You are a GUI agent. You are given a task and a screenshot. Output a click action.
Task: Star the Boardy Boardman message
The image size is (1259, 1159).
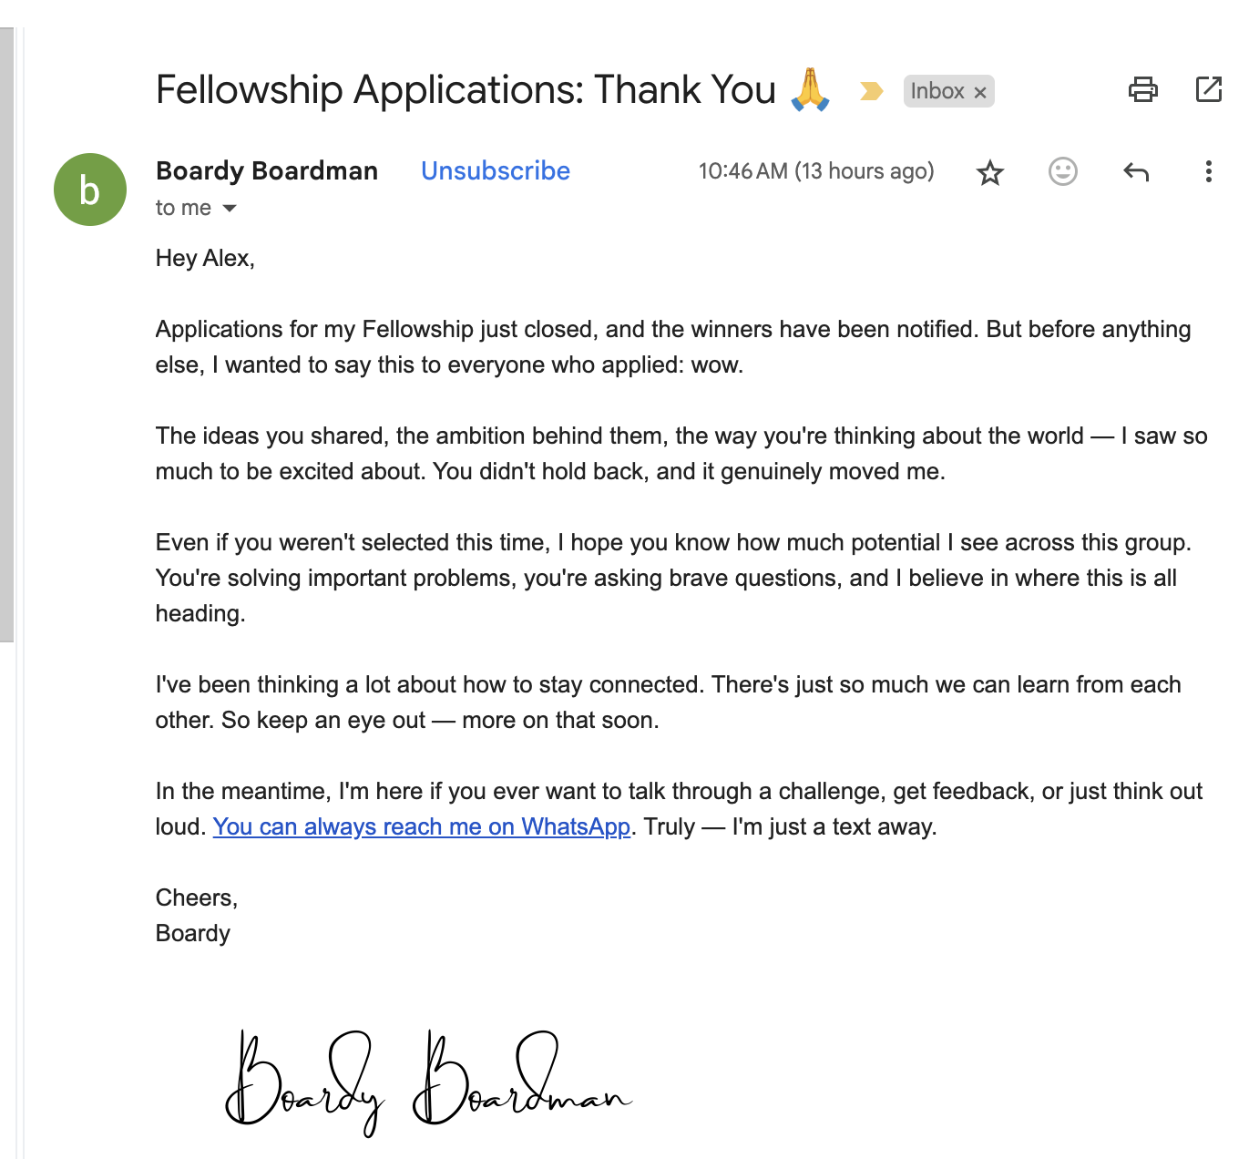click(x=989, y=172)
